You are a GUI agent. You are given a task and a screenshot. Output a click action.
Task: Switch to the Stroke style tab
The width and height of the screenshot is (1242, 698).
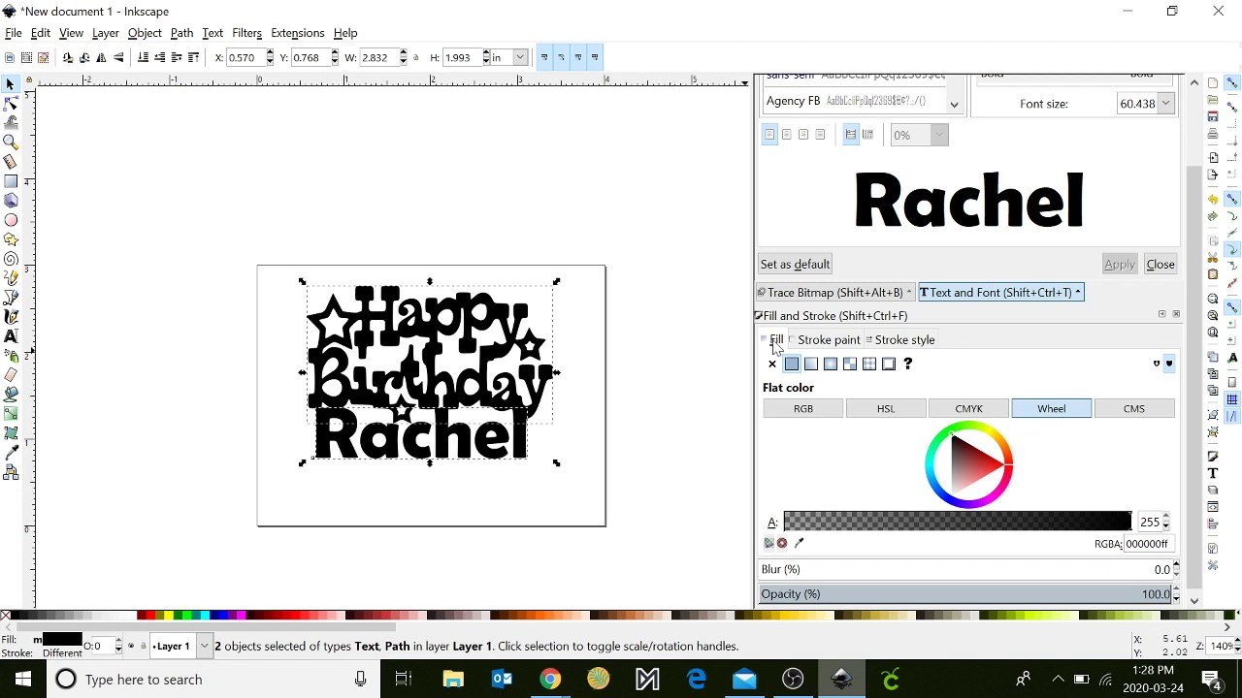pyautogui.click(x=899, y=340)
